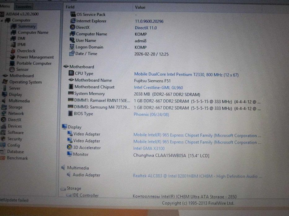289x216 pixels.
Task: Open IPMI tree item
Action: (x=21, y=45)
